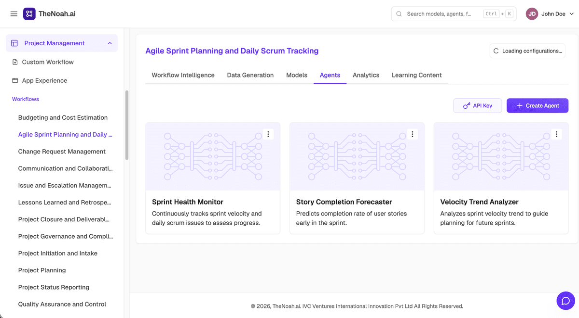Open App Experience in sidebar

coord(44,81)
